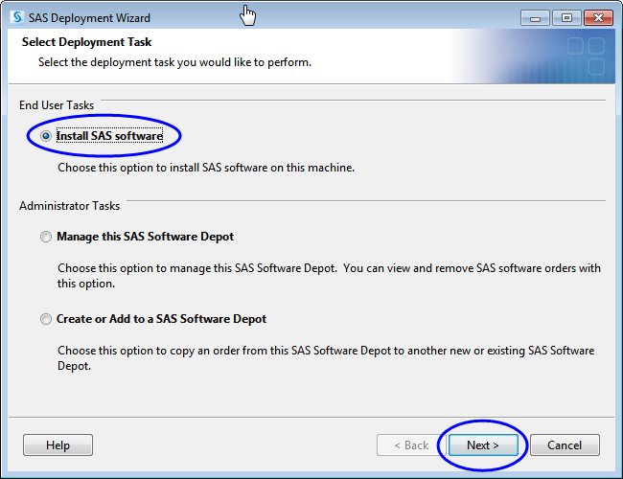Cancel the deployment wizard
Screen dimensions: 623x479
565,445
